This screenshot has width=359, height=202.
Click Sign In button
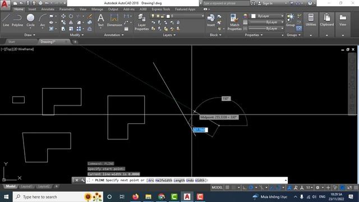(x=266, y=3)
